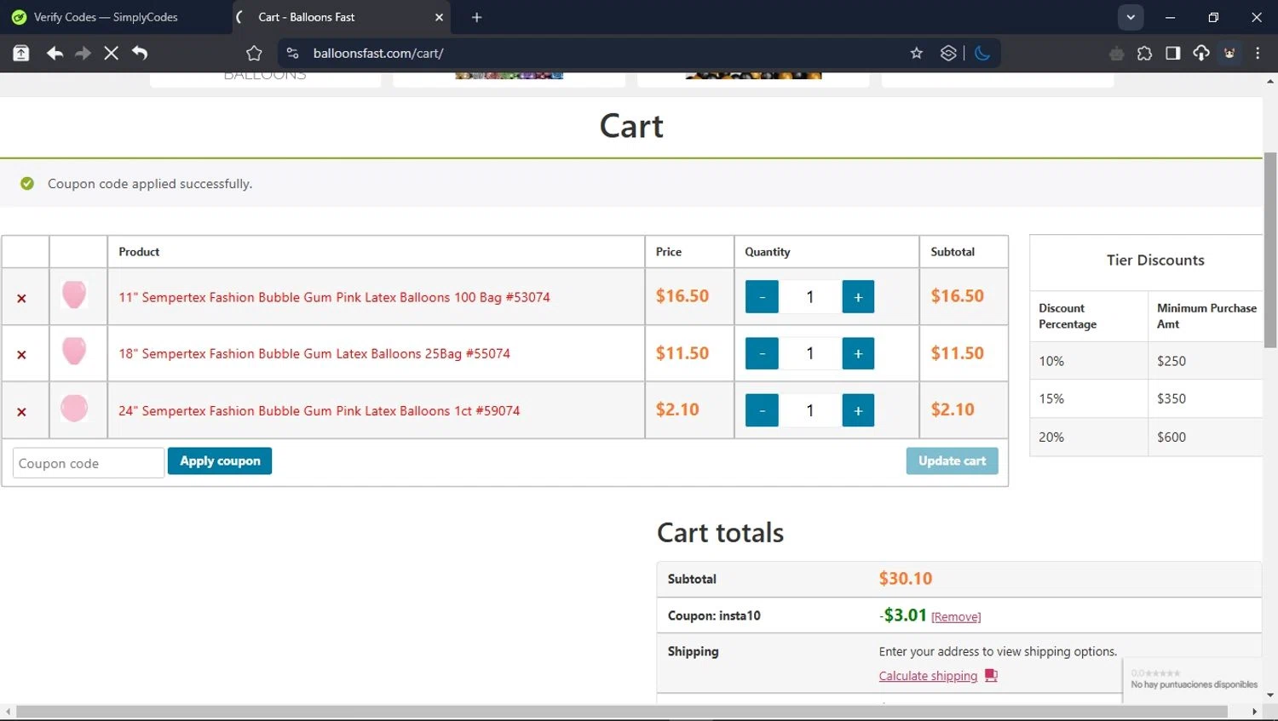Bookmark this page with the star icon
This screenshot has height=721, width=1278.
(917, 53)
